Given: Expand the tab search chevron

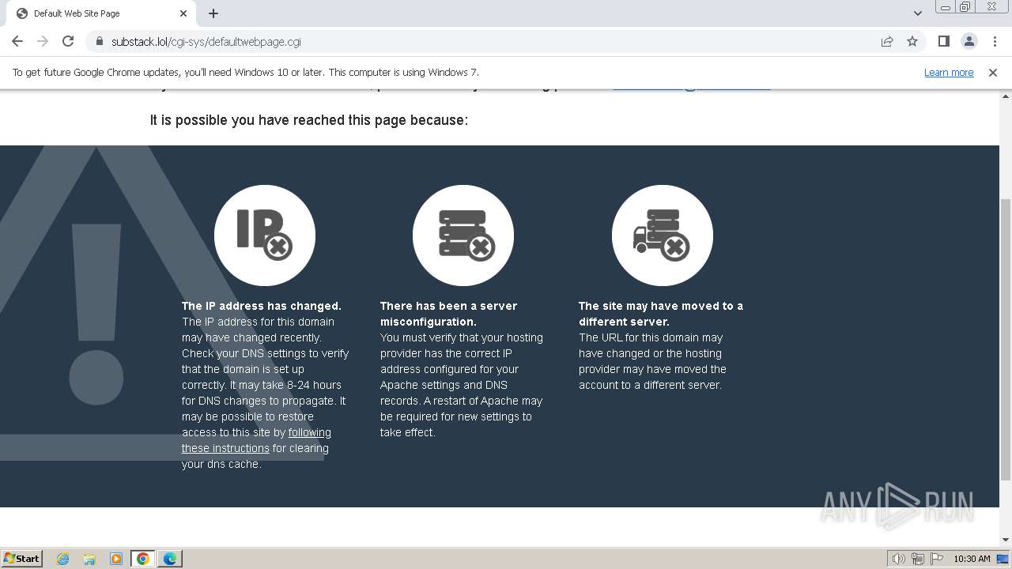Looking at the screenshot, I should [x=918, y=13].
